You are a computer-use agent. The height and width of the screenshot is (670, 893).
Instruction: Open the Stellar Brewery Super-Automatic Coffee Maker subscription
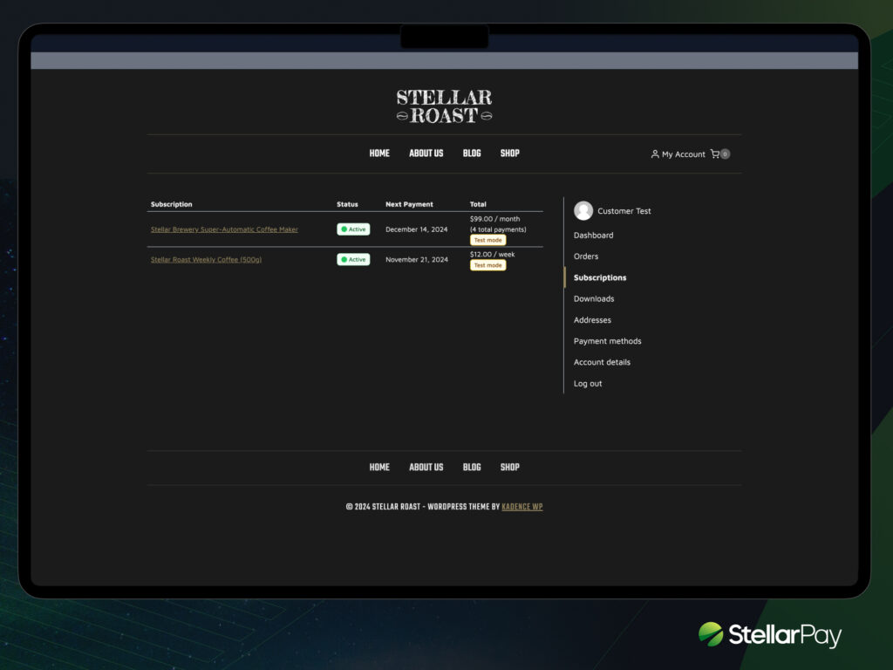pyautogui.click(x=223, y=229)
